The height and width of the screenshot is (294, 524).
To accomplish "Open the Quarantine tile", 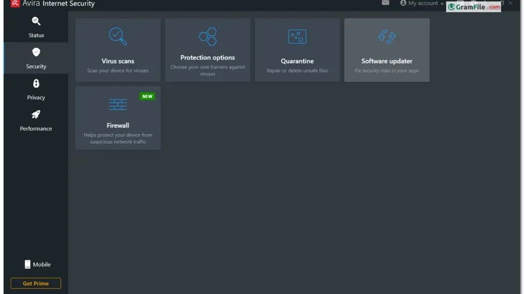I will coord(297,50).
